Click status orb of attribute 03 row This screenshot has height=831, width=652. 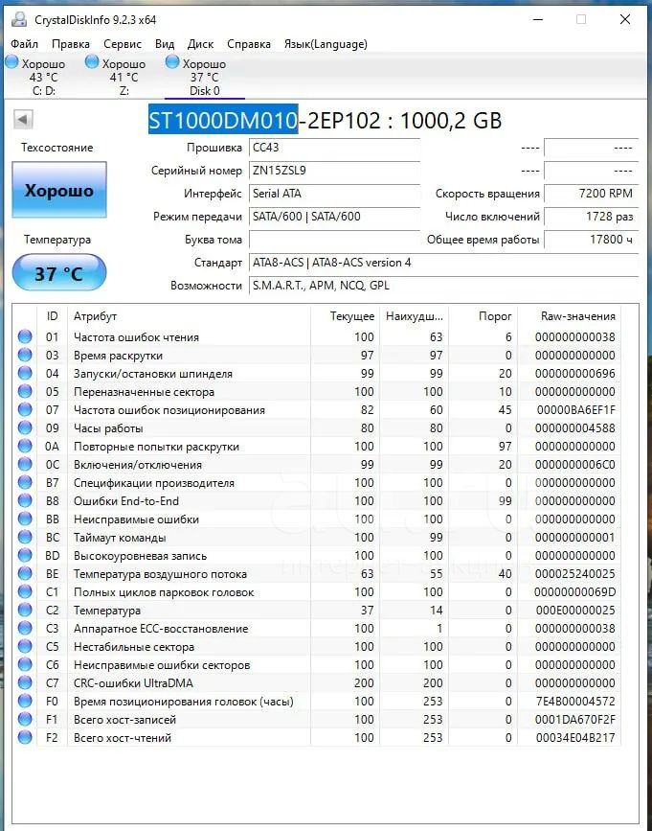[25, 355]
